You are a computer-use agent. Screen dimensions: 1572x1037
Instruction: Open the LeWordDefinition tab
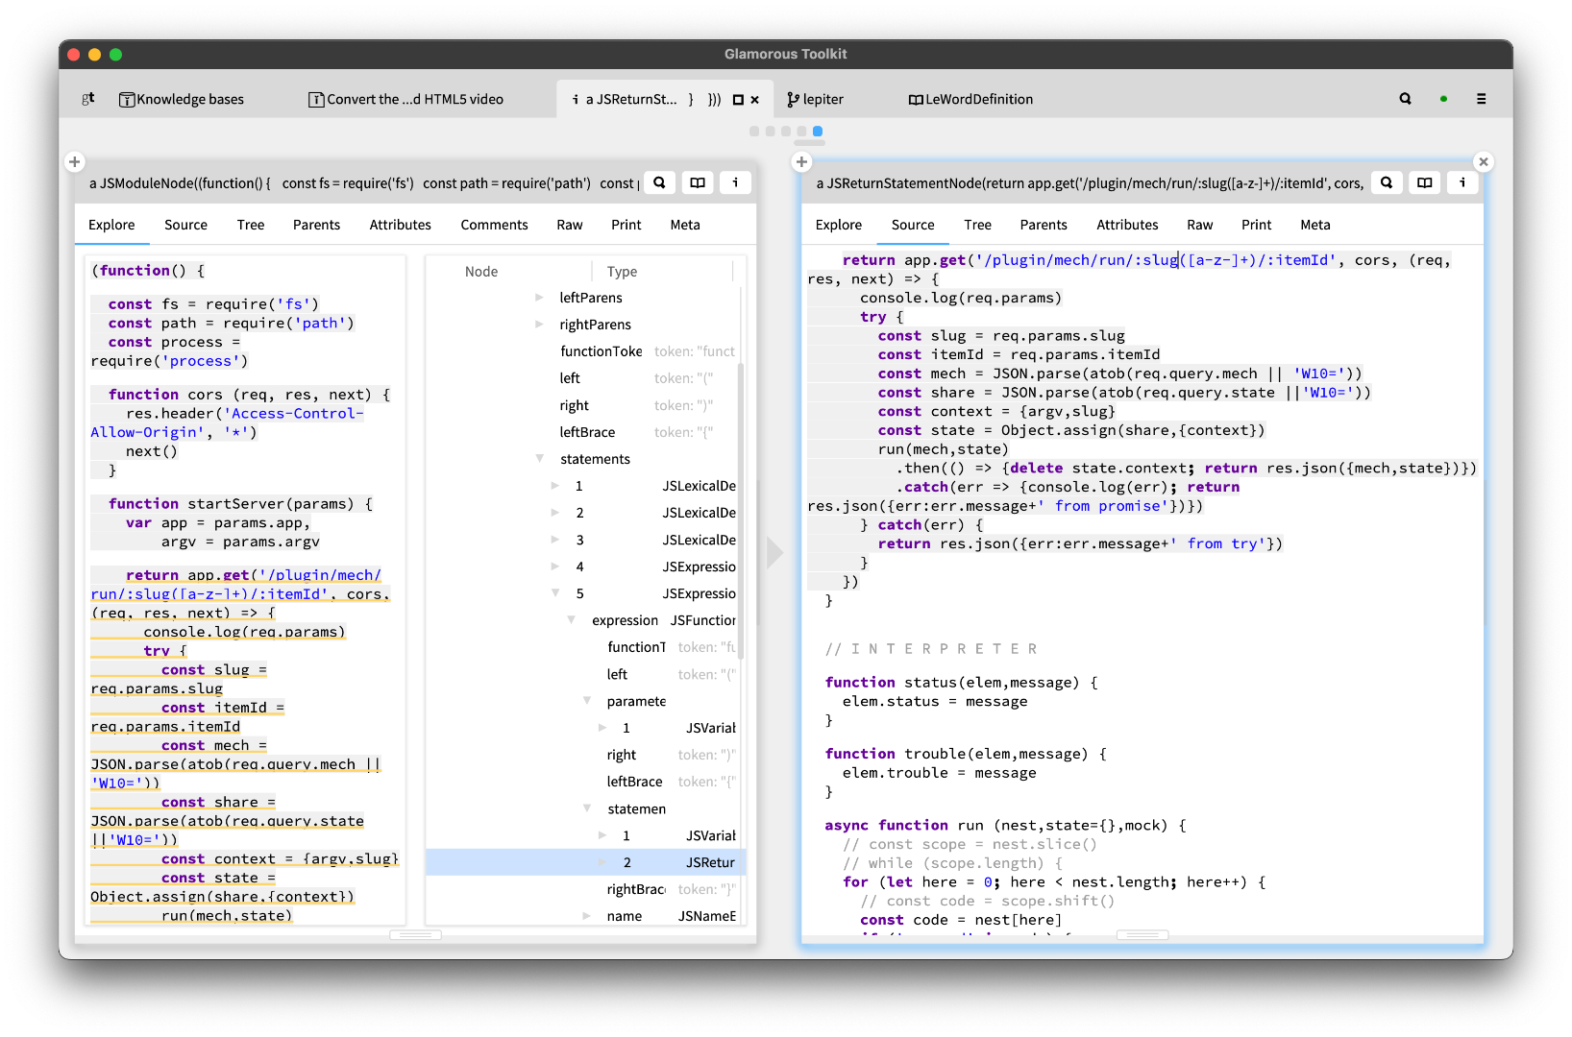click(970, 99)
